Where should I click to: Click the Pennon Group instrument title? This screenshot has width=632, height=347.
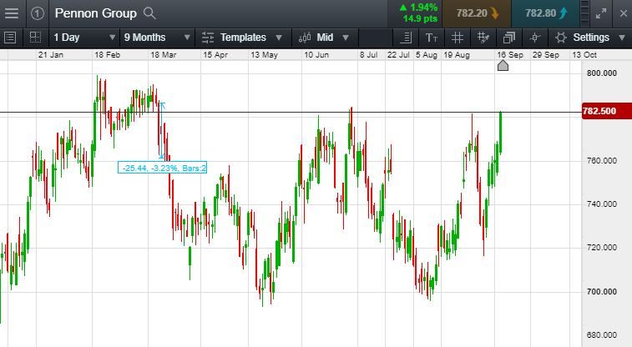click(95, 13)
